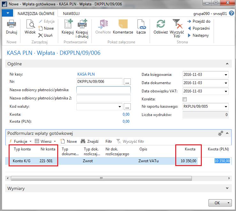Switch to NARZĘDZIA GŁÓWNE tab
The height and width of the screenshot is (211, 236).
(x=36, y=13)
